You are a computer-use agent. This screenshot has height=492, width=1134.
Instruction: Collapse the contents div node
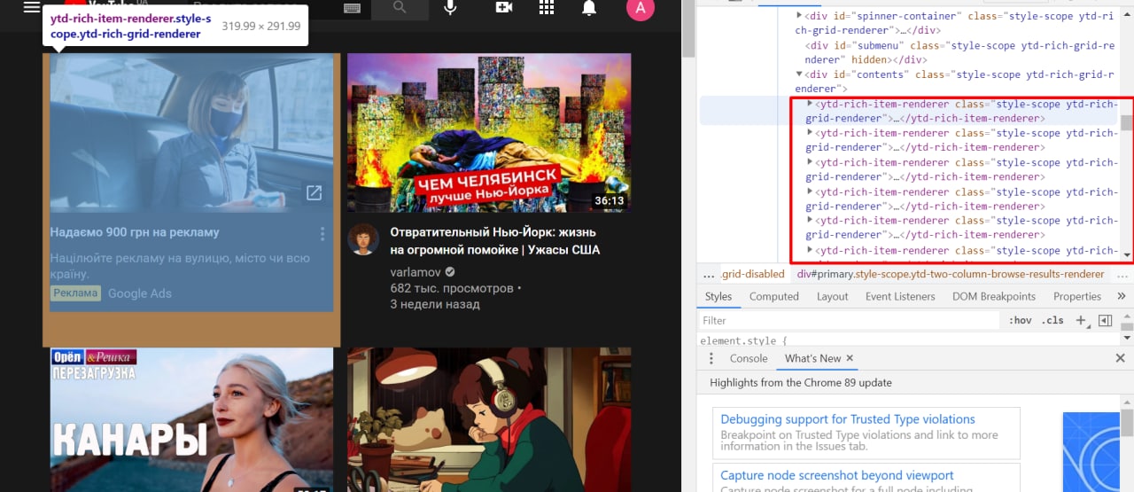(x=799, y=74)
